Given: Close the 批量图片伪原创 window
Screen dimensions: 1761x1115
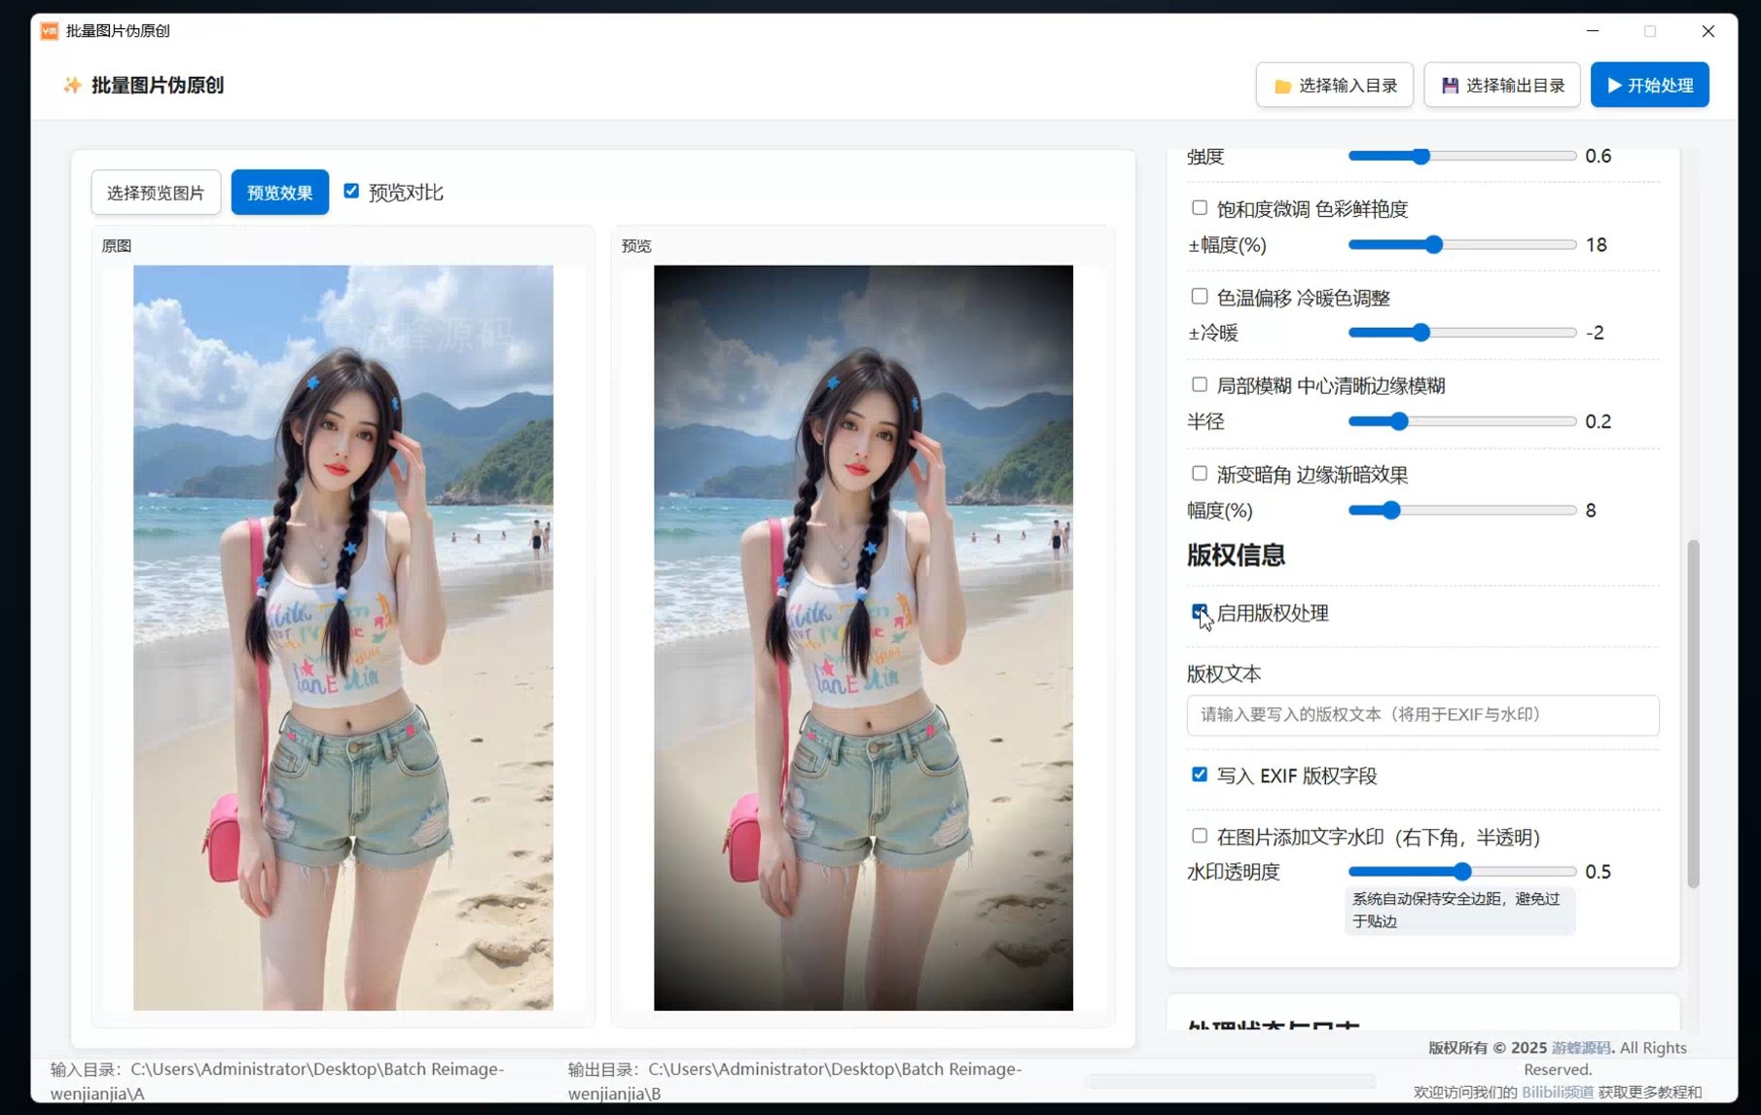Looking at the screenshot, I should (x=1707, y=31).
